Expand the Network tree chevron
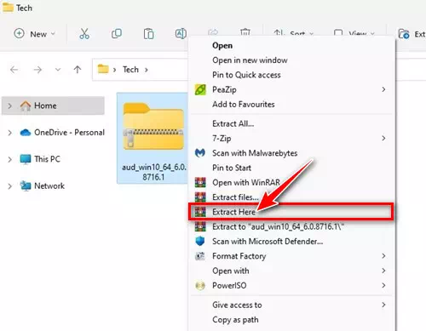The width and height of the screenshot is (426, 331). pyautogui.click(x=10, y=186)
